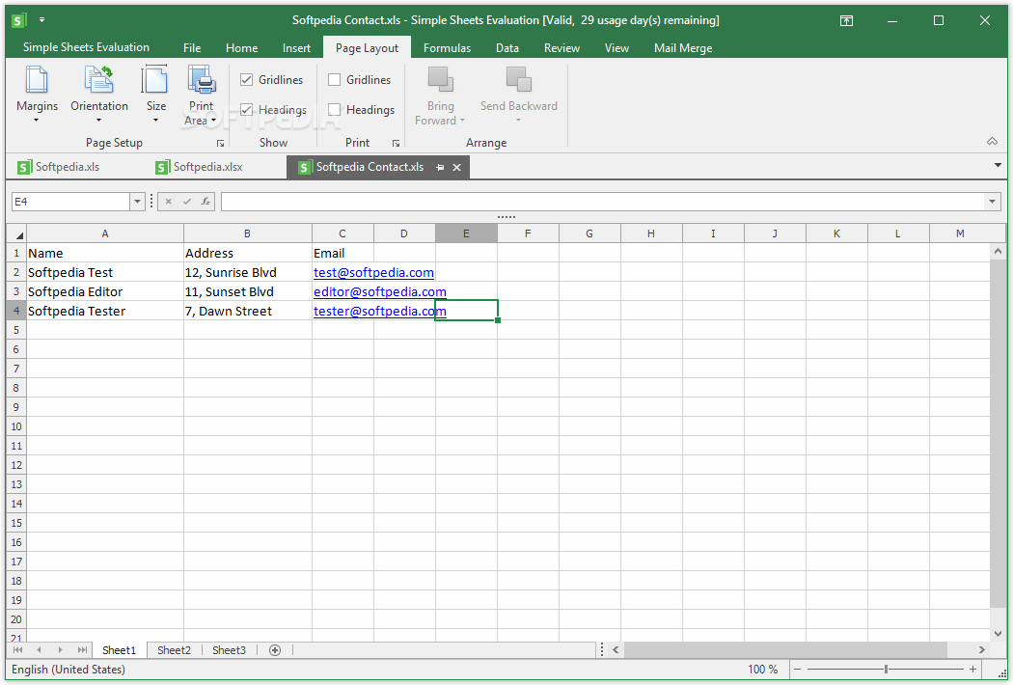This screenshot has height=685, width=1013.
Task: Confirm formula entry with the checkmark icon
Action: [x=187, y=202]
